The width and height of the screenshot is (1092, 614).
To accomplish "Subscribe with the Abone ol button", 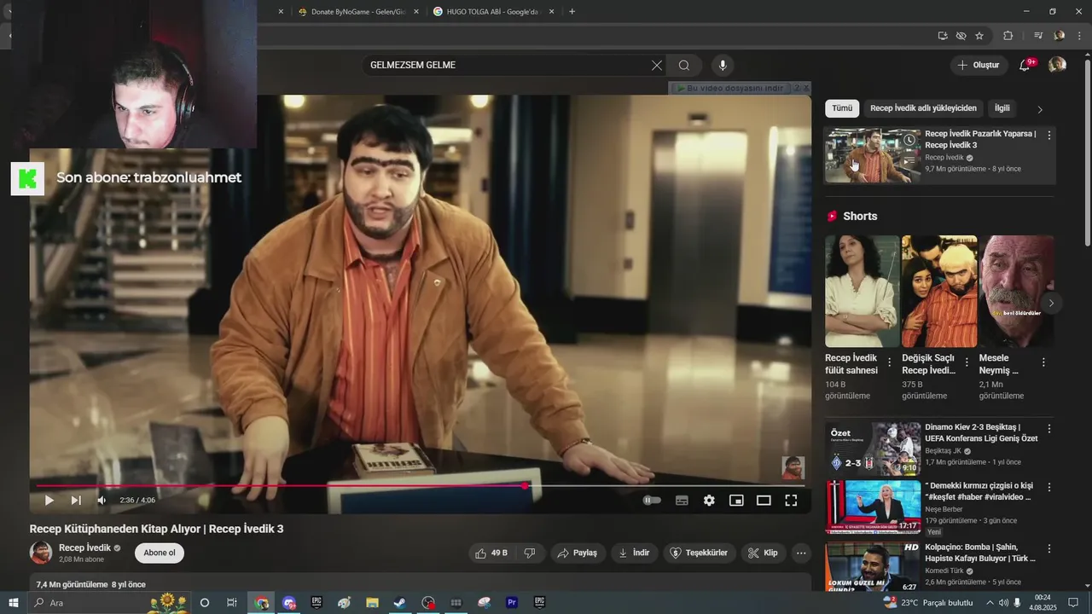I will (x=160, y=553).
